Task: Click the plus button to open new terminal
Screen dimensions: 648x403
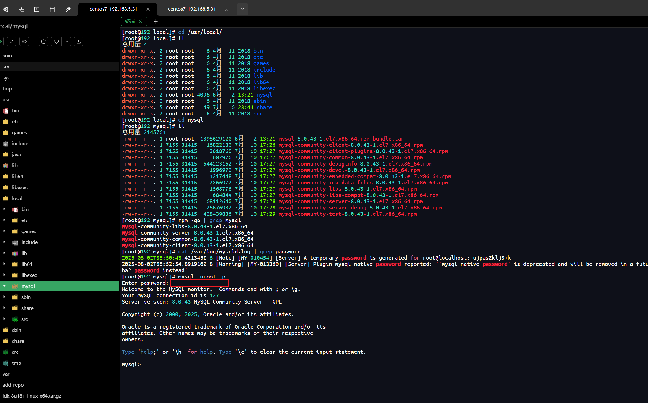Action: pos(156,21)
